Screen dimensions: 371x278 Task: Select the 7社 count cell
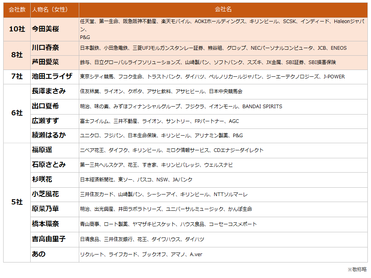pos(17,76)
